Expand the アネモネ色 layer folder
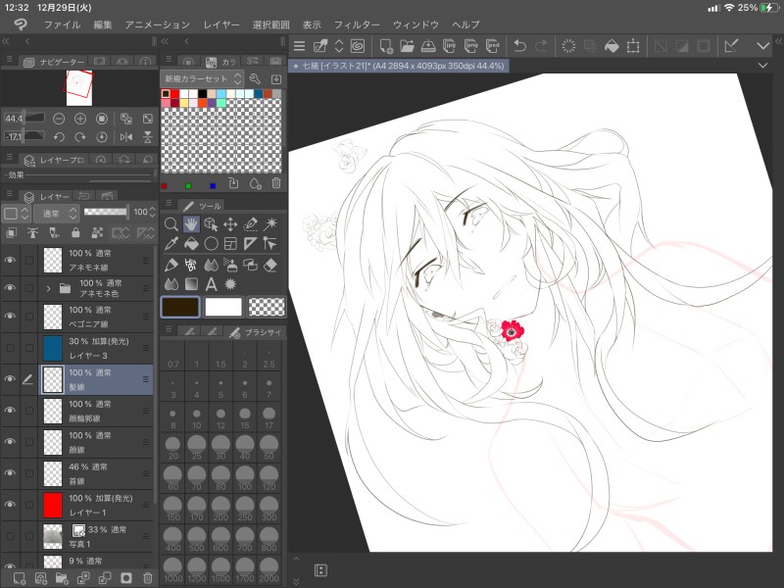Image resolution: width=784 pixels, height=588 pixels. coord(48,288)
